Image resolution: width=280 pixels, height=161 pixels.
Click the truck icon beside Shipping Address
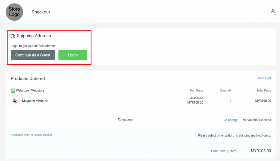tap(13, 36)
